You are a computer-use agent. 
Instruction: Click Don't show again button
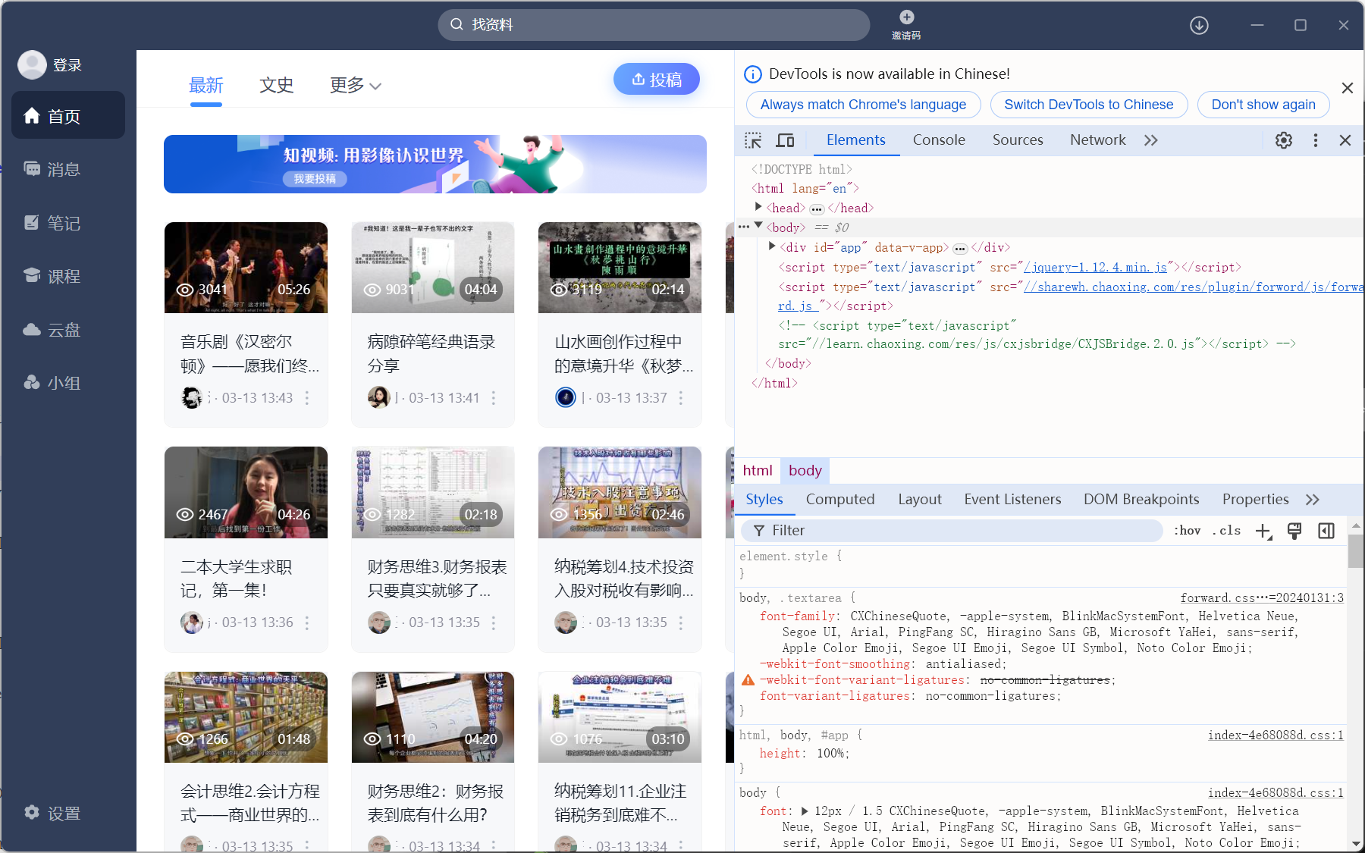pyautogui.click(x=1263, y=105)
